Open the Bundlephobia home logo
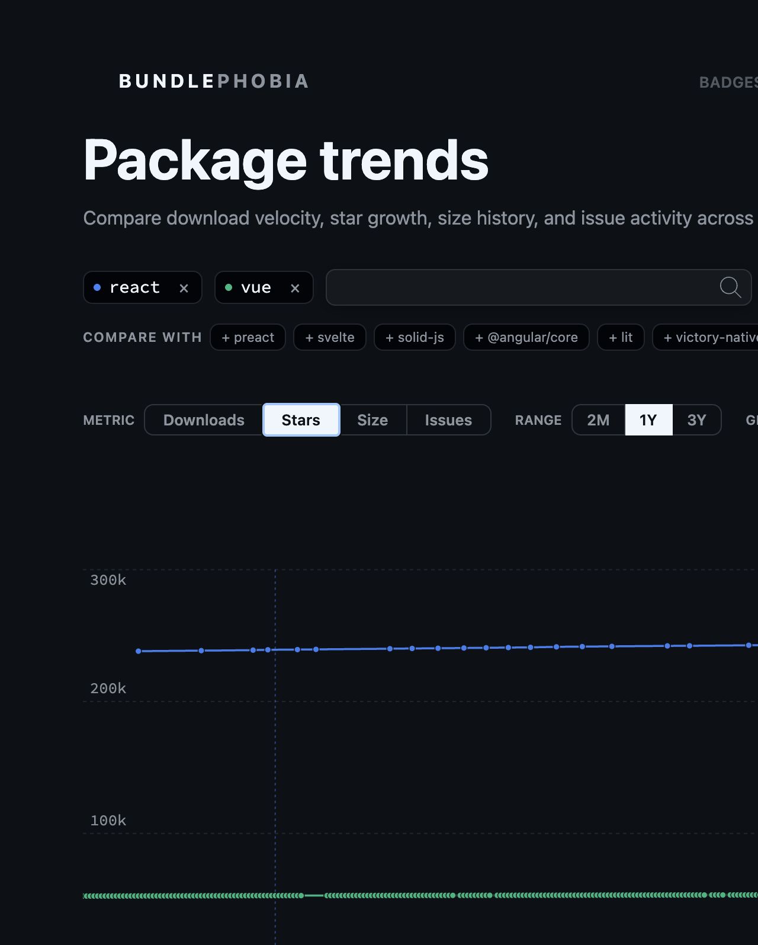The height and width of the screenshot is (945, 758). tap(214, 81)
